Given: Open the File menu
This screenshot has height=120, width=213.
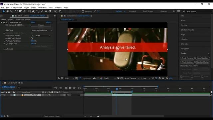Looking at the screenshot, I should [2, 8].
